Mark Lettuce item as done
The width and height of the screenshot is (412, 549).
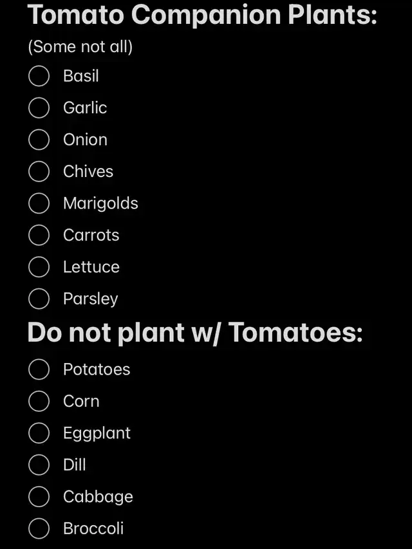coord(39,266)
